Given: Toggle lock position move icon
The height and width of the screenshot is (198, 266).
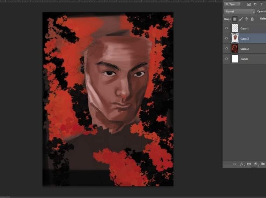Looking at the screenshot, I should pyautogui.click(x=246, y=19).
